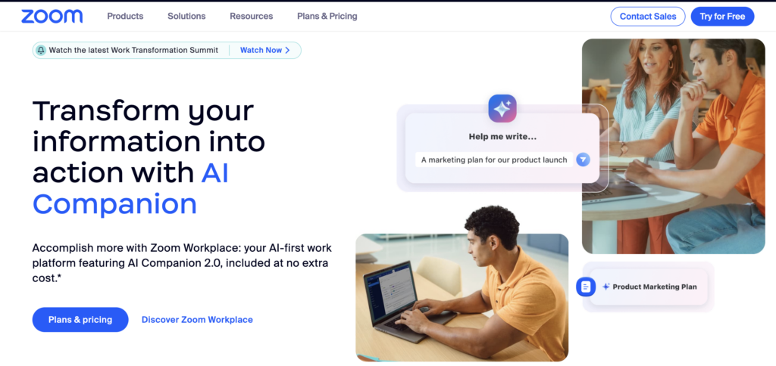The height and width of the screenshot is (366, 776).
Task: Open the Discover Zoom Workplace link
Action: (197, 320)
